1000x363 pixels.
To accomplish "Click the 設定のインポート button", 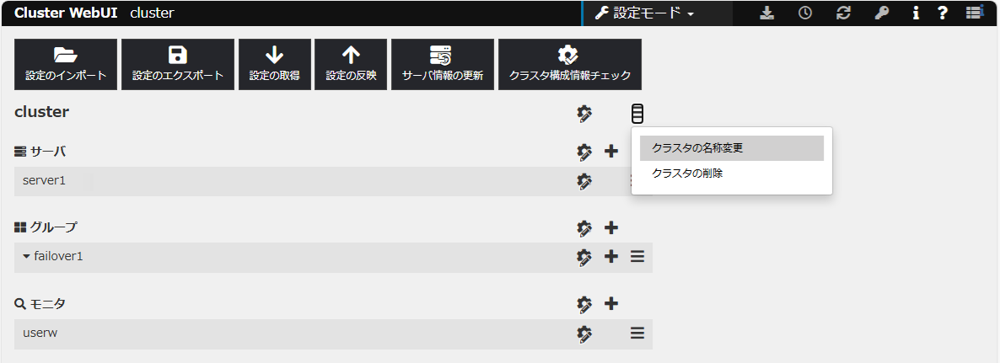I will pyautogui.click(x=66, y=64).
